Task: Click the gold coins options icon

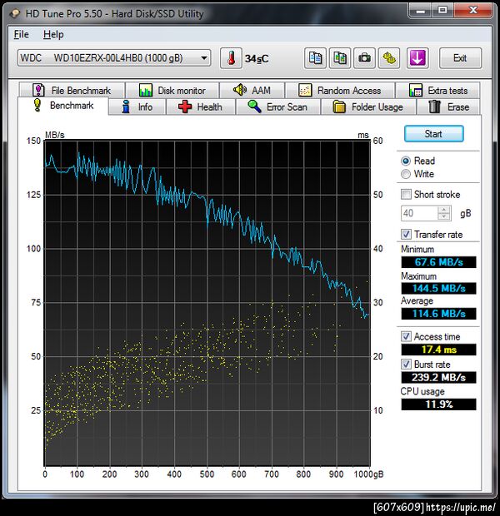Action: 389,58
